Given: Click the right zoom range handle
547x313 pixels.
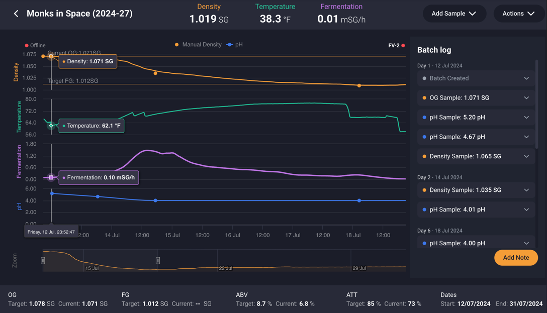Looking at the screenshot, I should (x=158, y=260).
